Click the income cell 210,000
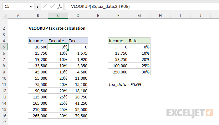The image size is (219, 125). [x=38, y=109]
